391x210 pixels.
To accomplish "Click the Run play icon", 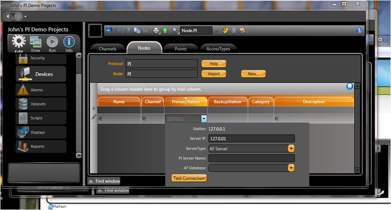I will [52, 43].
